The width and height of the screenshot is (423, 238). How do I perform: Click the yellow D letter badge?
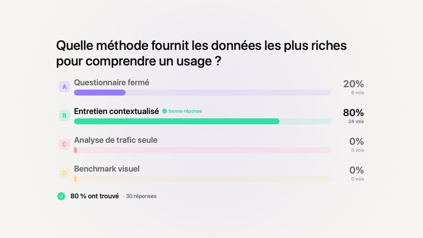[64, 173]
